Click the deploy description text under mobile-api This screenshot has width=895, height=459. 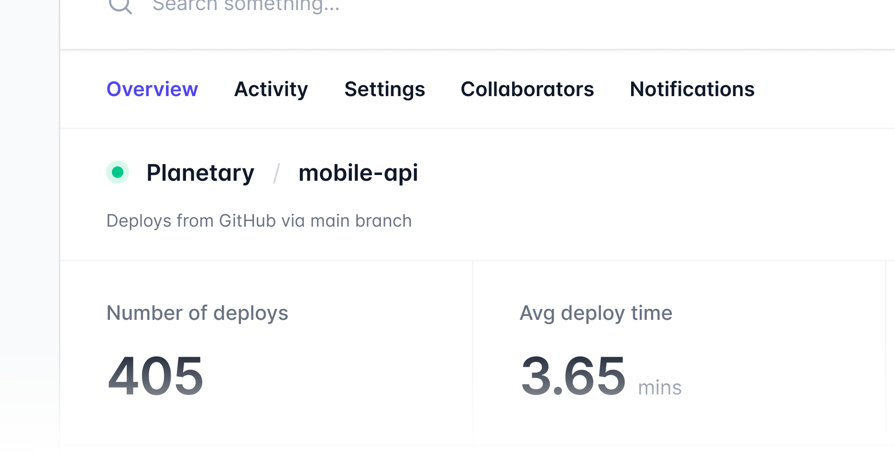coord(259,220)
